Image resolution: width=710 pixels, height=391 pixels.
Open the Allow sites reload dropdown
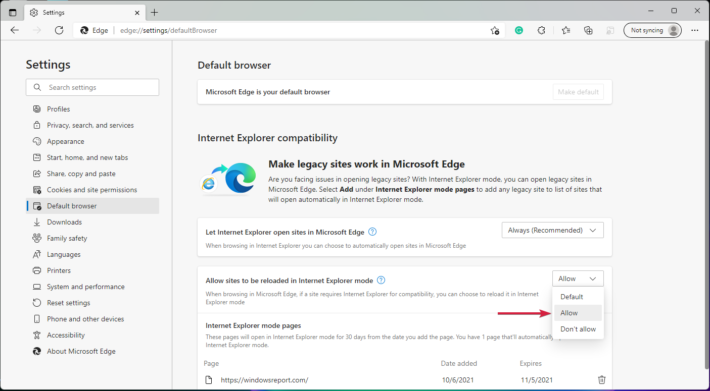point(578,278)
